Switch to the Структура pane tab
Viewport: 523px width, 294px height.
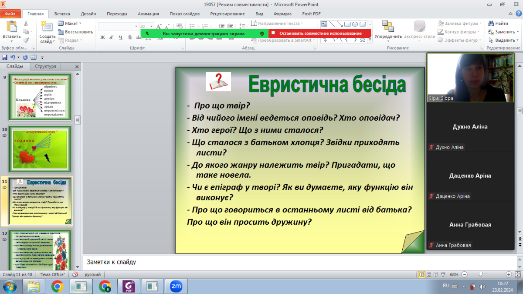coord(45,67)
